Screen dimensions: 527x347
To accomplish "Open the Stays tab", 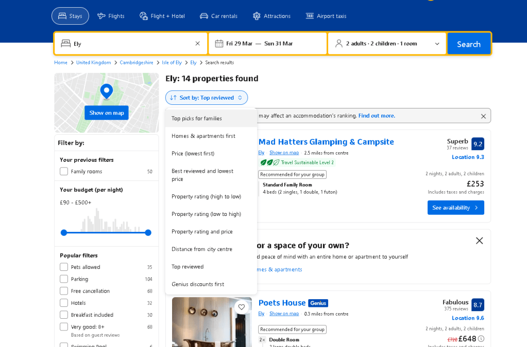I will (x=70, y=16).
